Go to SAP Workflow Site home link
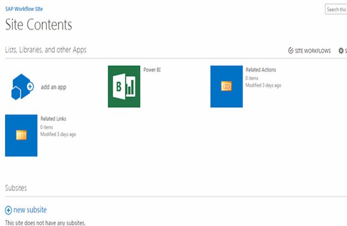 point(23,9)
